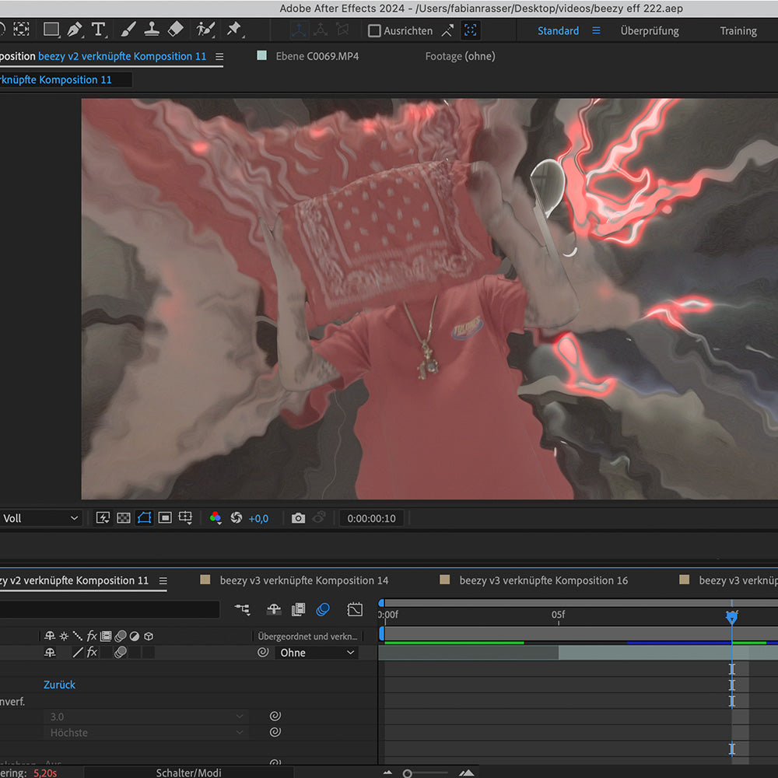Open the Graph Editor in the timeline

(x=355, y=609)
